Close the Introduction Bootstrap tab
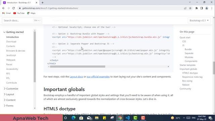Image resolution: width=215 pixels, height=121 pixels. point(37,3)
